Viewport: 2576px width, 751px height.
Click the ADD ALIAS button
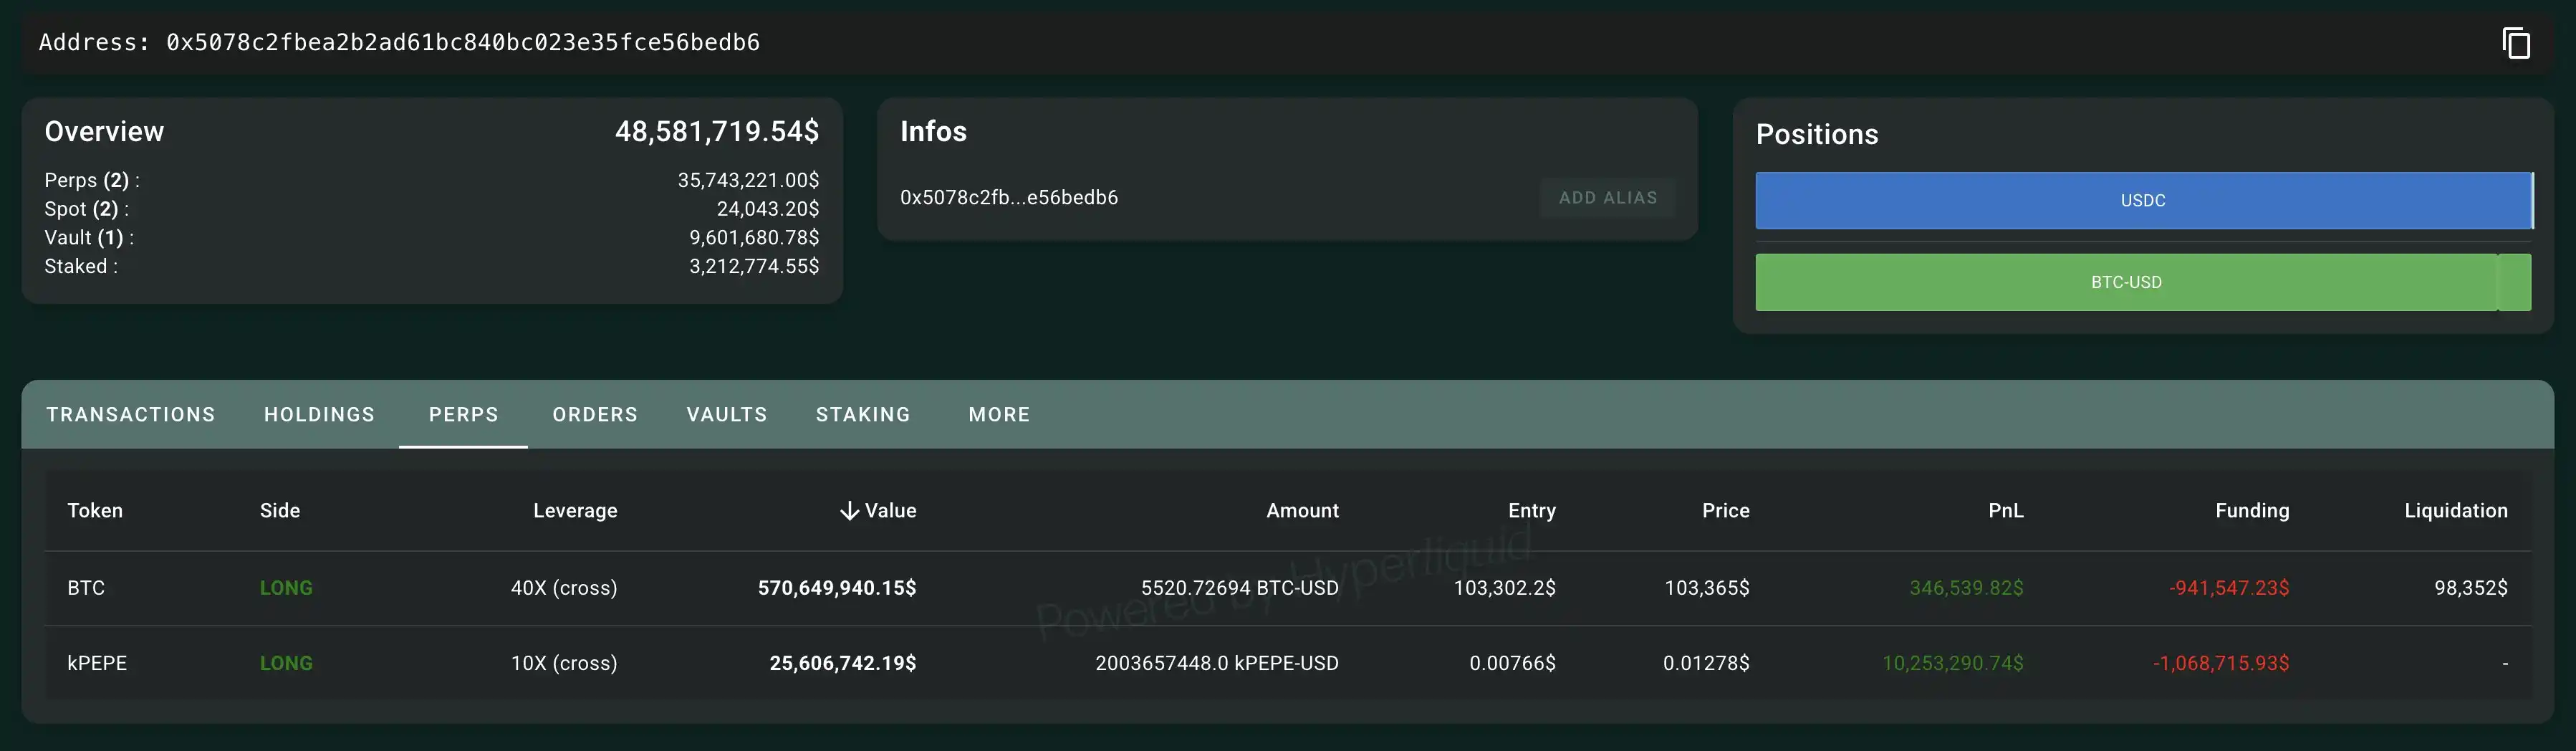point(1607,197)
